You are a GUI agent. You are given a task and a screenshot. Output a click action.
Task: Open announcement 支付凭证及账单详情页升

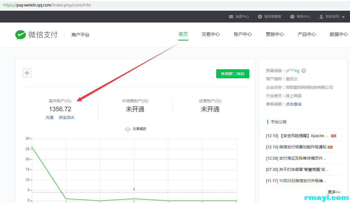(x=296, y=158)
